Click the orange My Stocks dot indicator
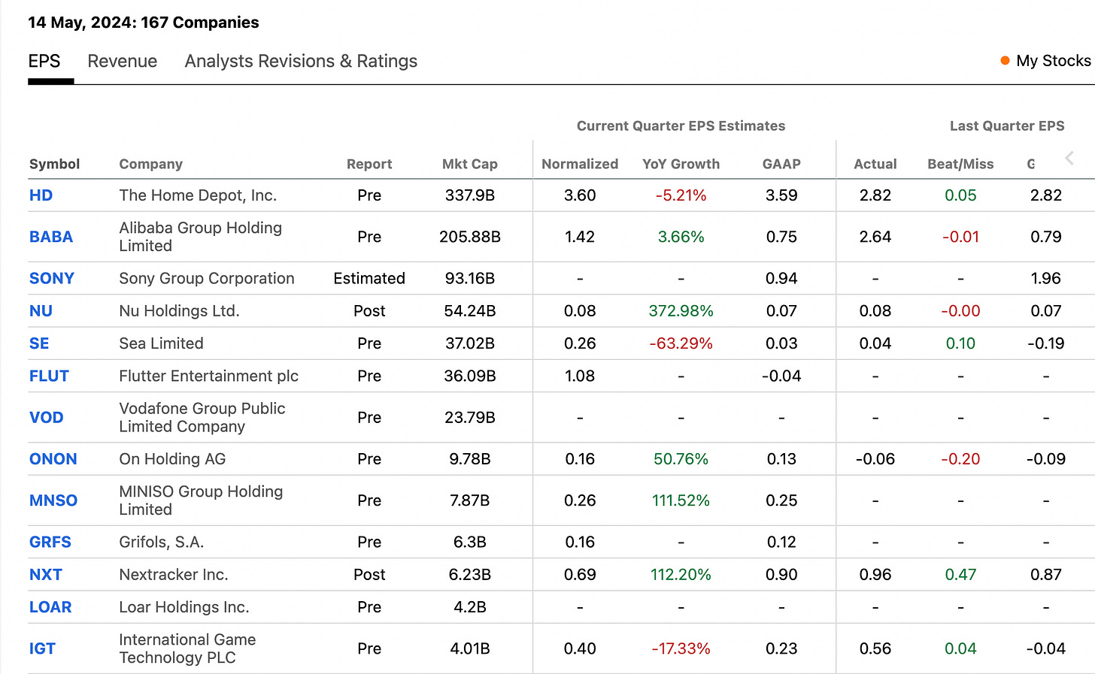This screenshot has height=674, width=1095. 1005,61
